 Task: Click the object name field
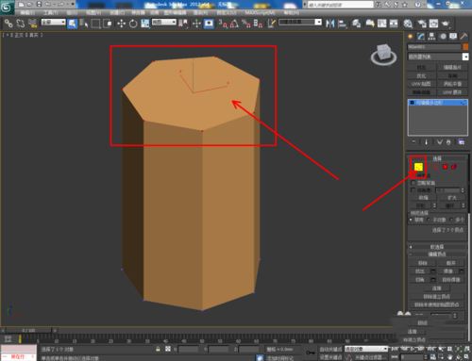click(x=434, y=47)
